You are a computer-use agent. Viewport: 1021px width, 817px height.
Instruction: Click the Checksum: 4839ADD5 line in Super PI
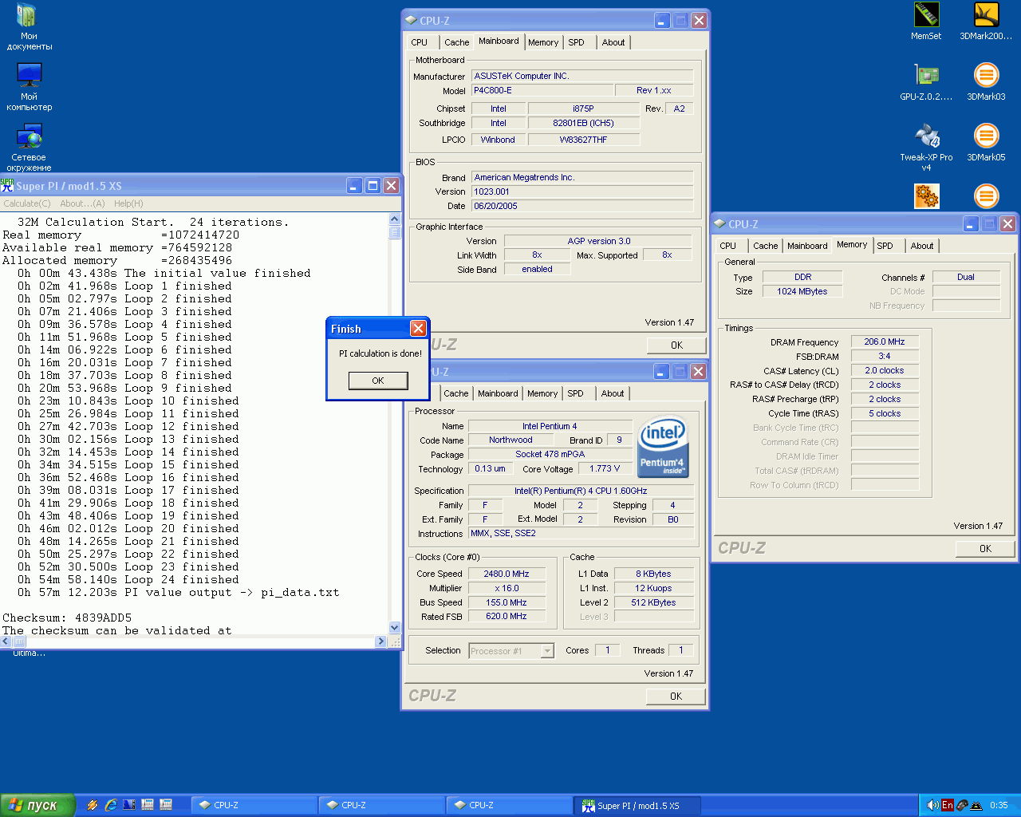click(x=67, y=618)
